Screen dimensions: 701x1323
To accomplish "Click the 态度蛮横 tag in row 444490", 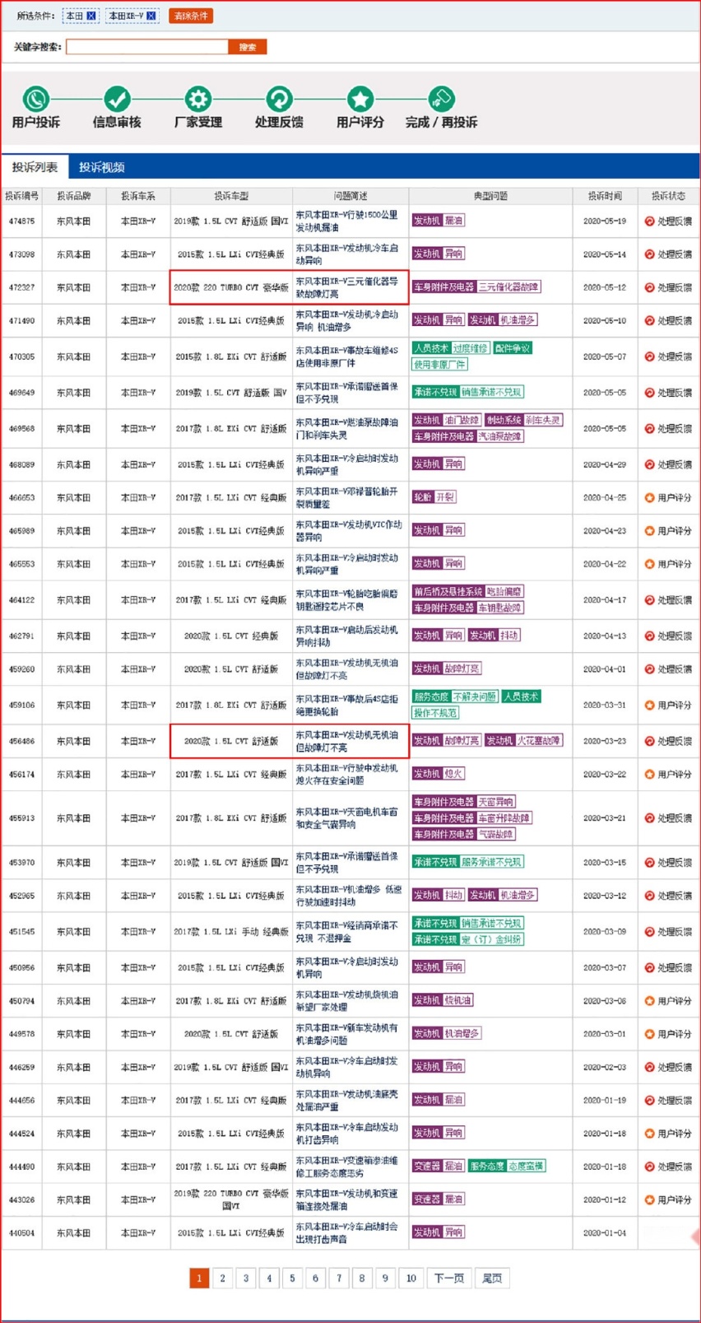I will pos(526,1167).
